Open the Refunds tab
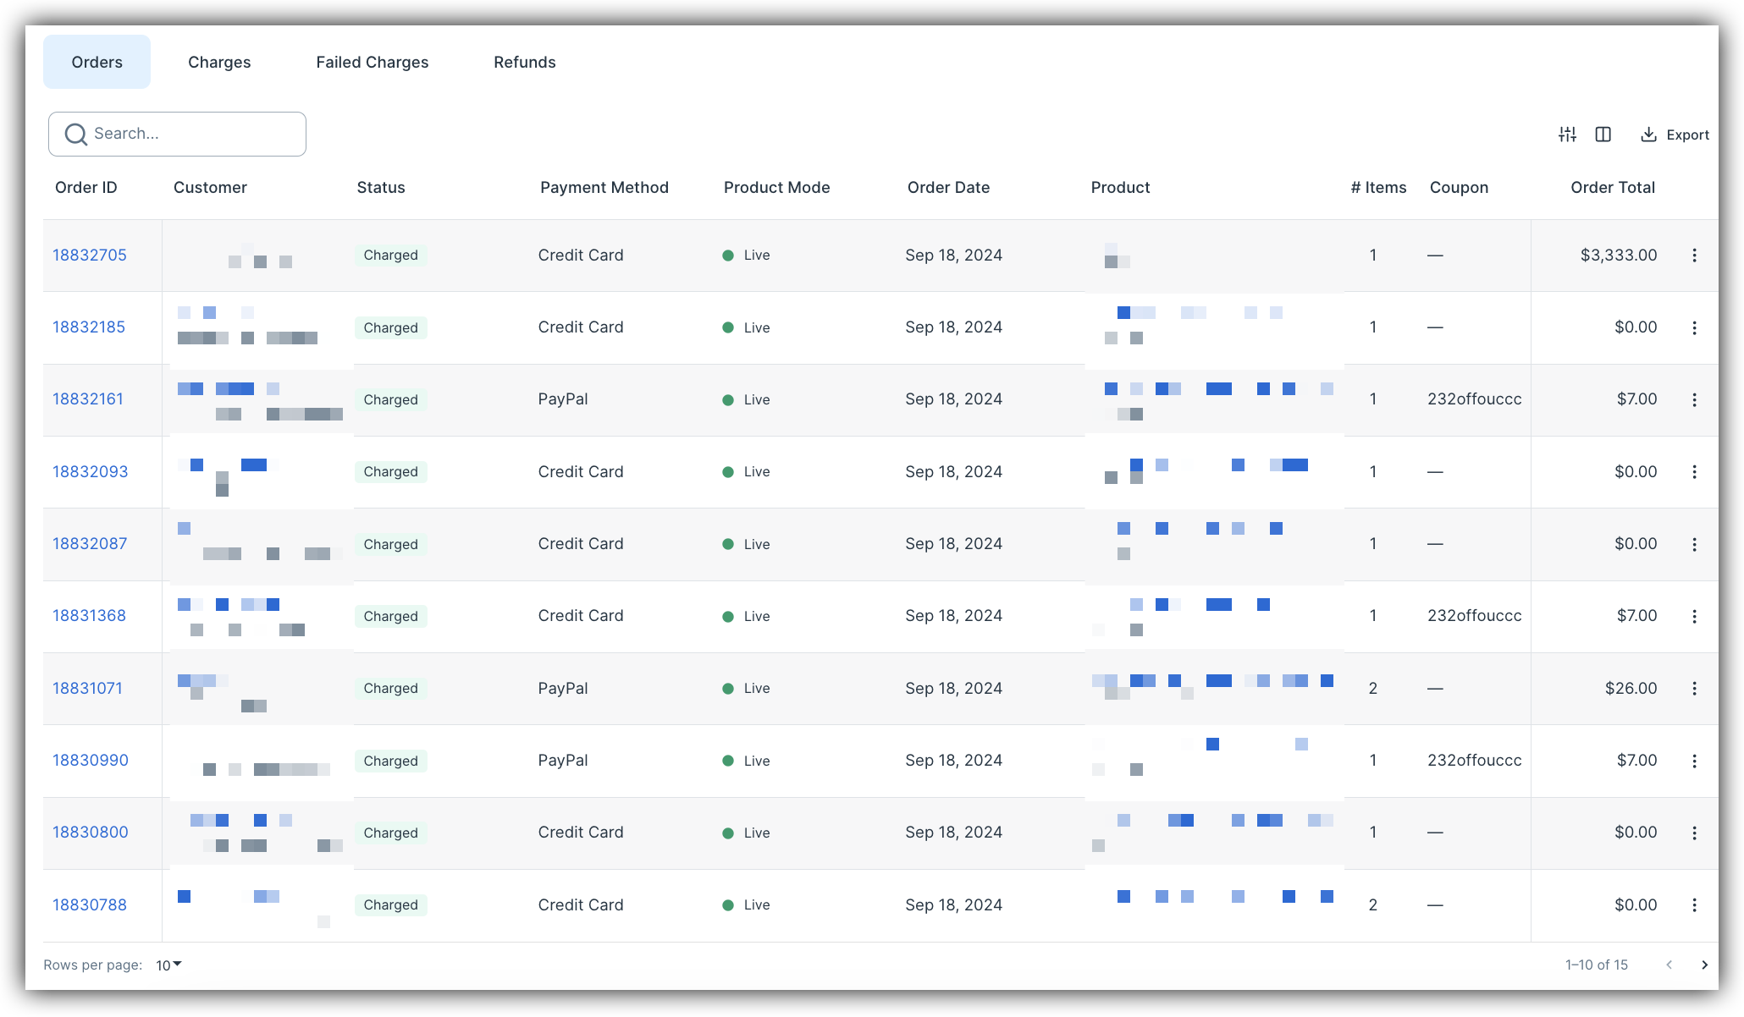Image resolution: width=1744 pixels, height=1017 pixels. [524, 63]
